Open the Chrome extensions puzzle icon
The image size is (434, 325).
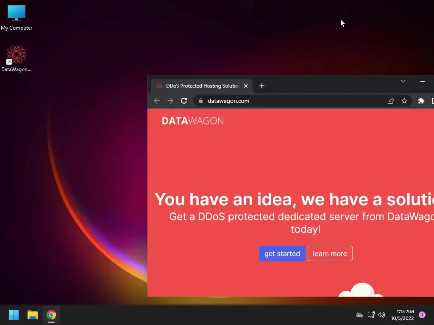tap(421, 101)
